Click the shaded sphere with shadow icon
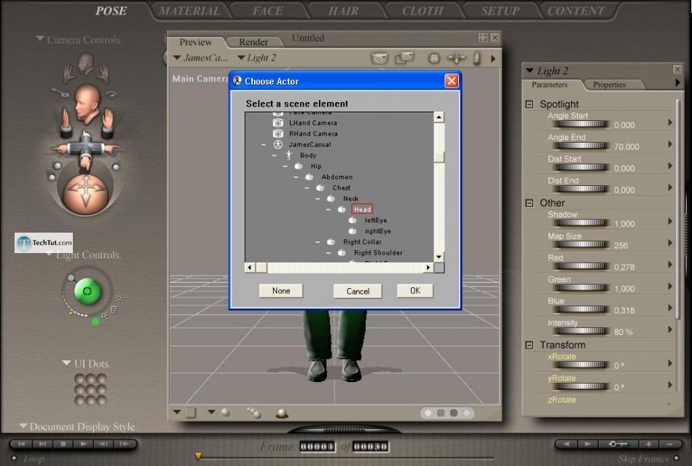This screenshot has height=466, width=692. (x=282, y=413)
